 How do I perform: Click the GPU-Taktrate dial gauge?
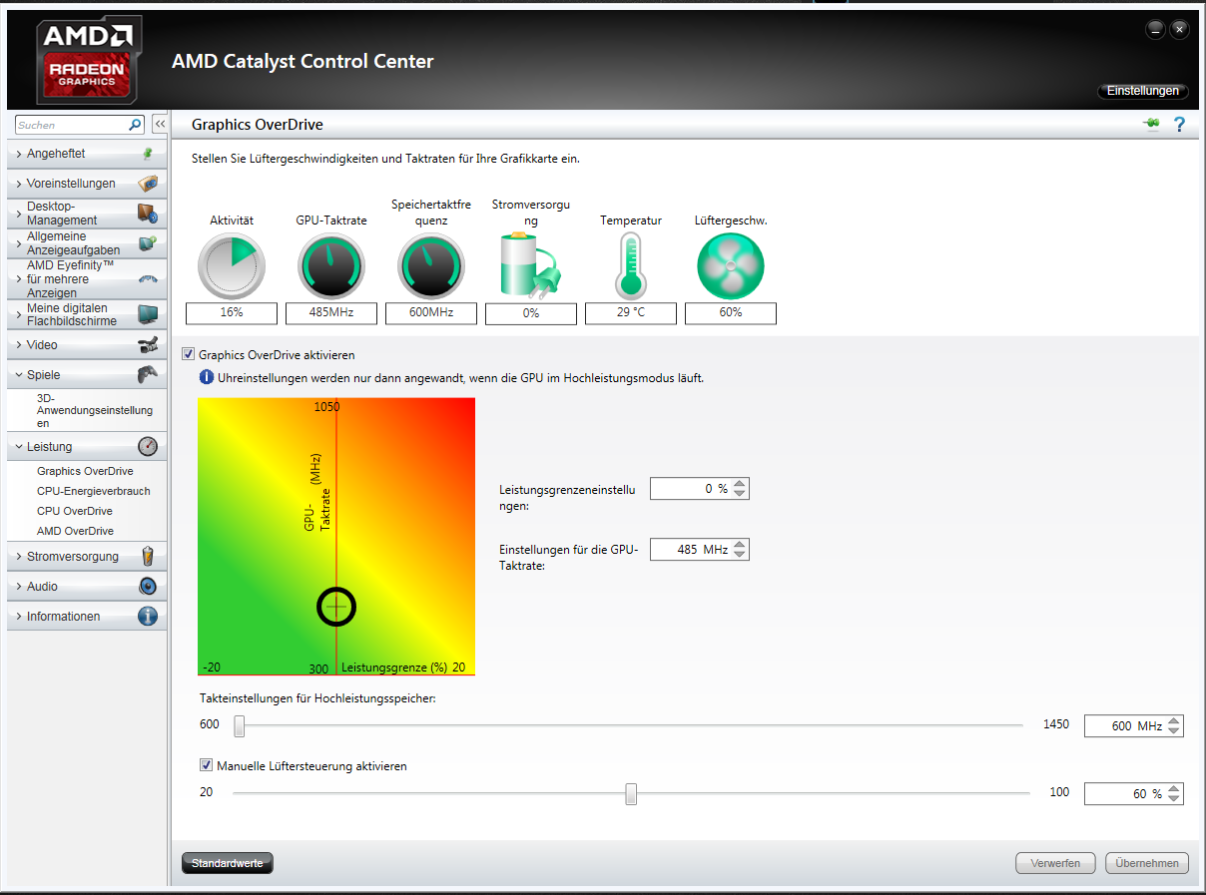click(331, 266)
